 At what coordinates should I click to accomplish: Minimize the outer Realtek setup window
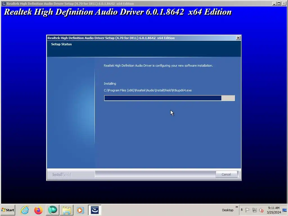point(274,3)
